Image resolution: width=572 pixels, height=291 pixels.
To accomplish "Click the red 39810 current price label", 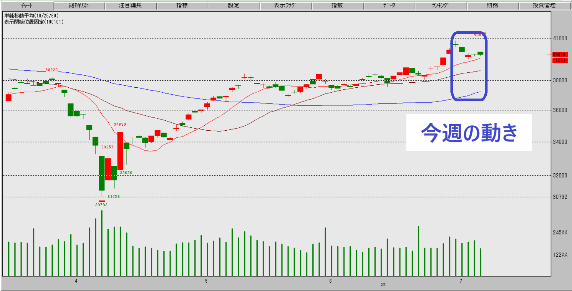I will 559,55.
